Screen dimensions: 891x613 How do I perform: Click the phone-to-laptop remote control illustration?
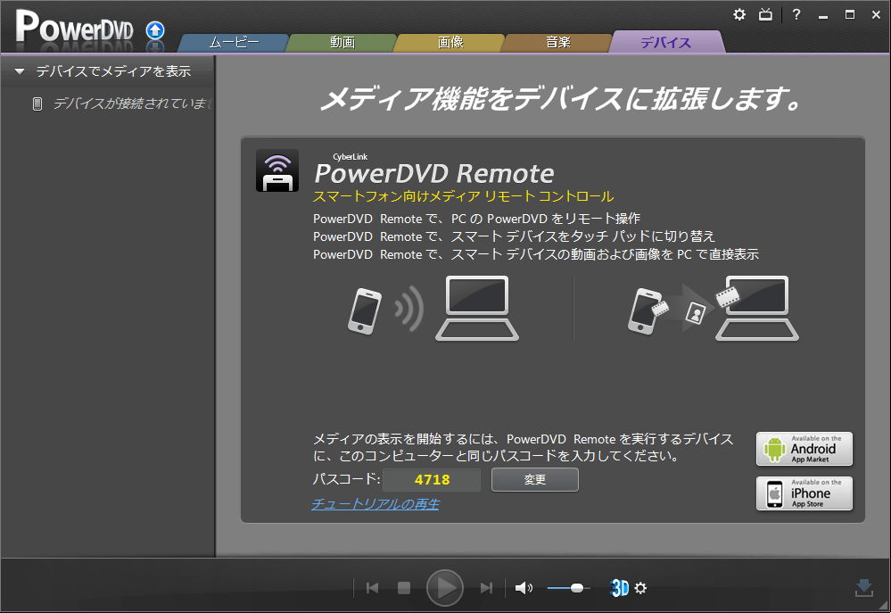pyautogui.click(x=433, y=308)
